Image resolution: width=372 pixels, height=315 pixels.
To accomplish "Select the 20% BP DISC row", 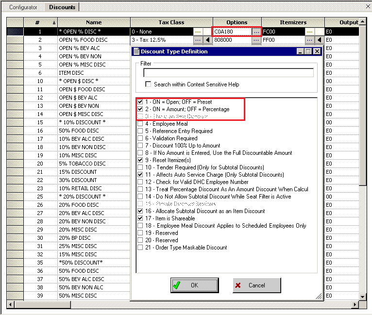I will point(94,238).
